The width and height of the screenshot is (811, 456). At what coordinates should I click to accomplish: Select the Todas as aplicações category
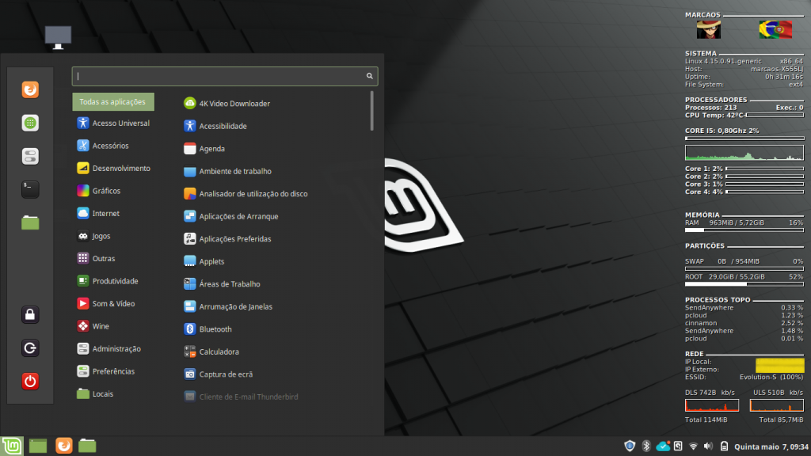point(113,102)
